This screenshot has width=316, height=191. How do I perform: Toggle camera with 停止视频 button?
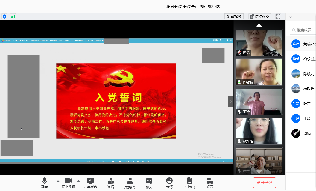[x=68, y=183]
